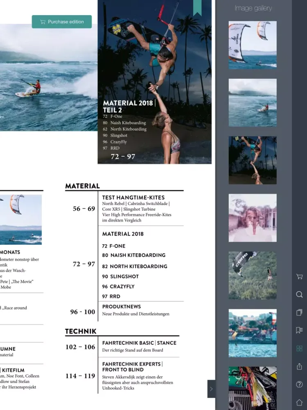Click the MATERIAL 2018 | TEIL 2 cover title
The width and height of the screenshot is (307, 410).
[129, 107]
